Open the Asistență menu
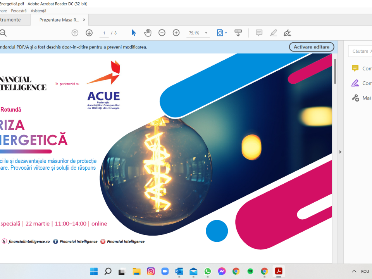The height and width of the screenshot is (279, 372). click(38, 11)
